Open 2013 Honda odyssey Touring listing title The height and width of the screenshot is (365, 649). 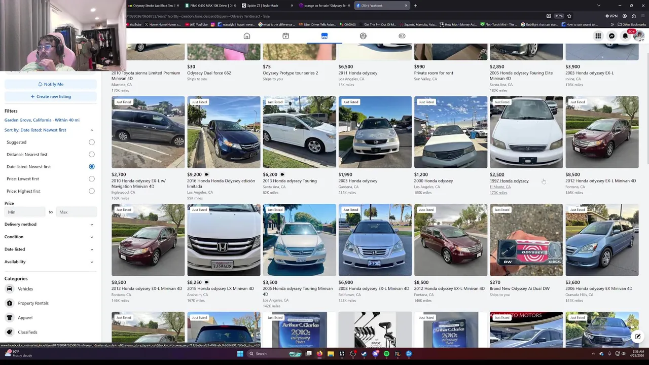[x=290, y=181]
